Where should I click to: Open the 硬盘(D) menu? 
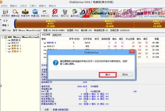click(x=14, y=6)
